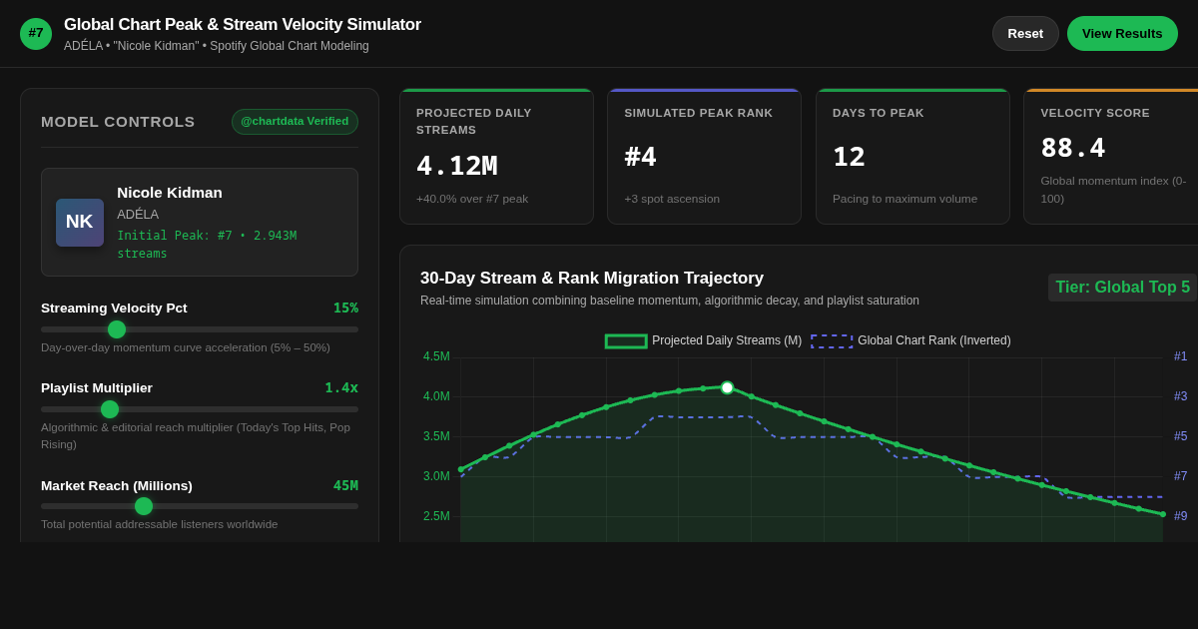Click the '1.4x' playlist multiplier value
This screenshot has height=629, width=1198.
tap(341, 387)
